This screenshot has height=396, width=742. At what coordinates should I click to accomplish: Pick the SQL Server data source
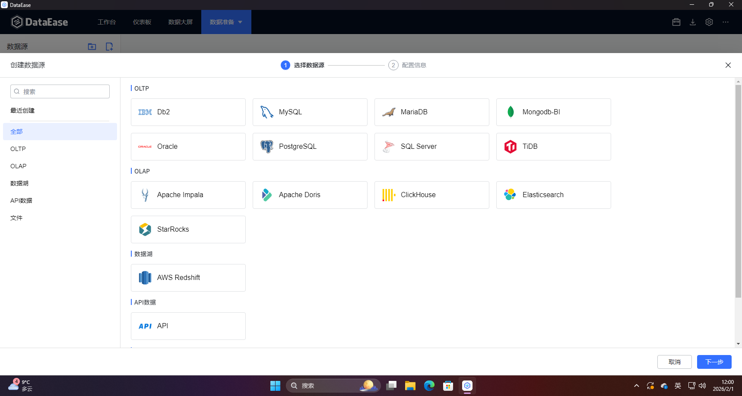click(x=432, y=147)
